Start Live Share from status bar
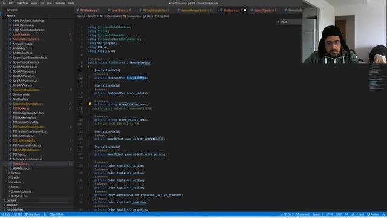The image size is (387, 218). pyautogui.click(x=33, y=214)
